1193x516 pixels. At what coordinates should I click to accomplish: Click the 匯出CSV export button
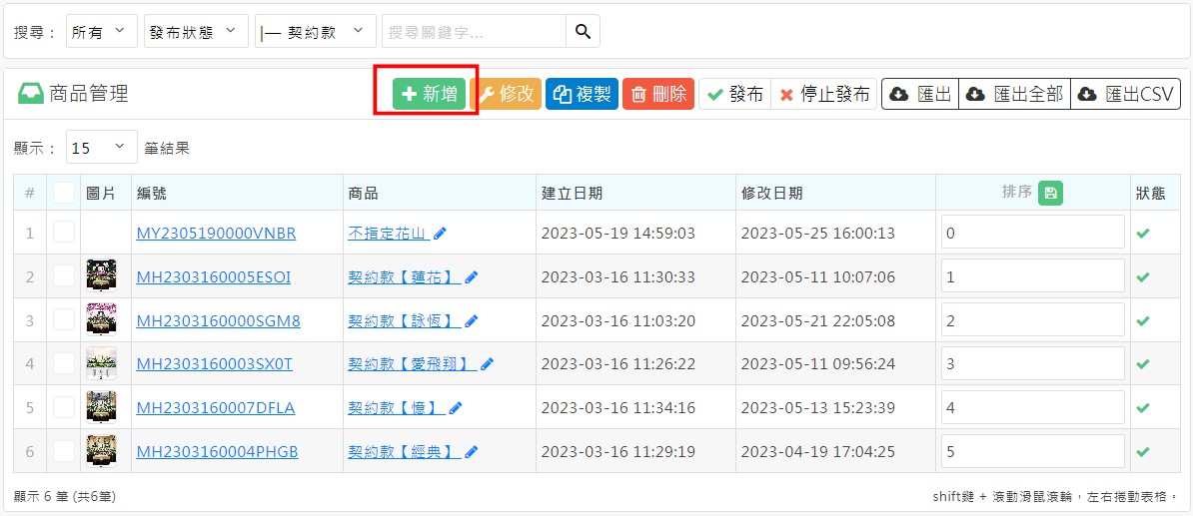1126,94
